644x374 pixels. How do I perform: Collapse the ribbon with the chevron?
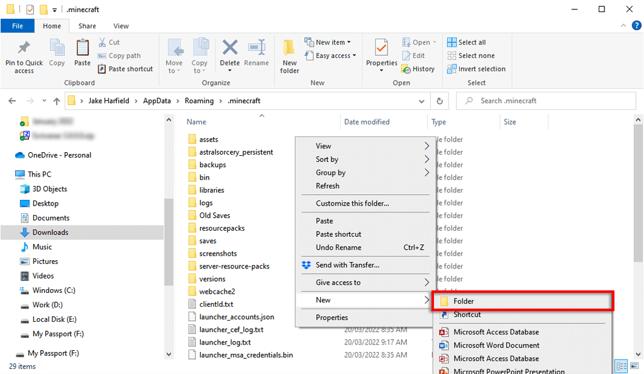click(x=623, y=26)
